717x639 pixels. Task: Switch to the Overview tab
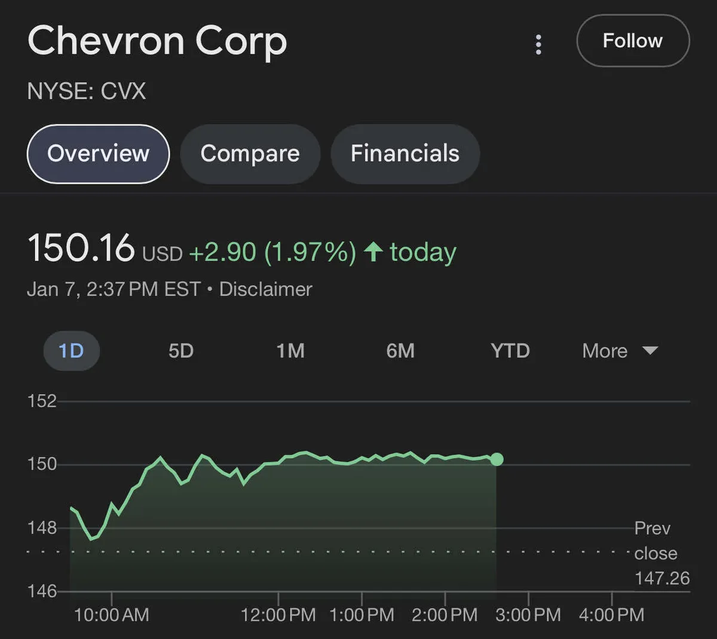coord(99,154)
